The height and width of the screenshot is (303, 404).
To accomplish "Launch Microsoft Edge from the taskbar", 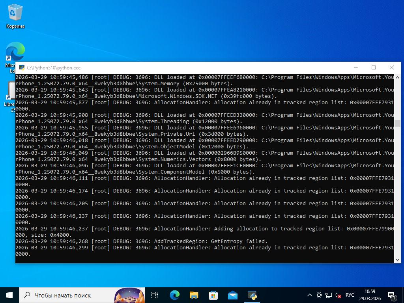I will click(x=174, y=295).
